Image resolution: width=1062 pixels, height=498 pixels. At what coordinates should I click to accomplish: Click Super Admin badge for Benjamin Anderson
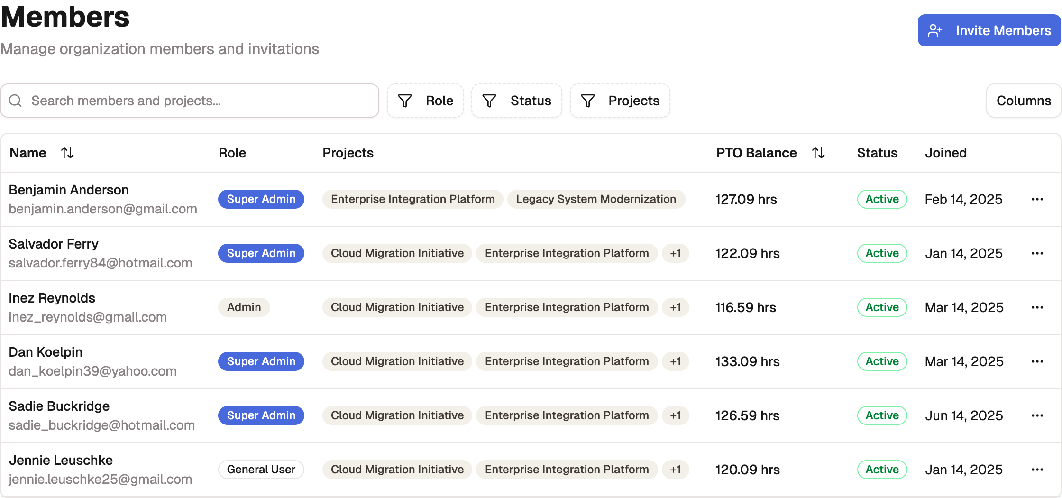pos(261,199)
